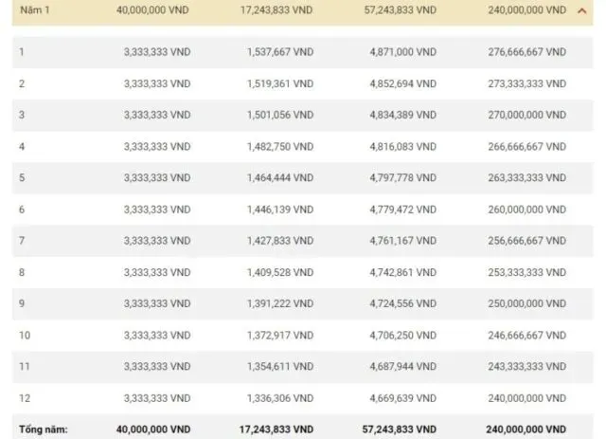The height and width of the screenshot is (439, 606).
Task: Collapse the Năm 1 year section chevron
Action: coord(580,9)
